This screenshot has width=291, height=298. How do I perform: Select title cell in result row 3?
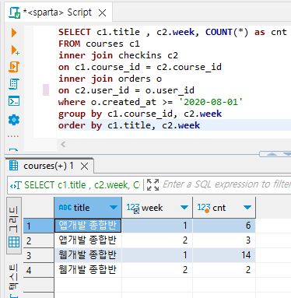point(88,255)
